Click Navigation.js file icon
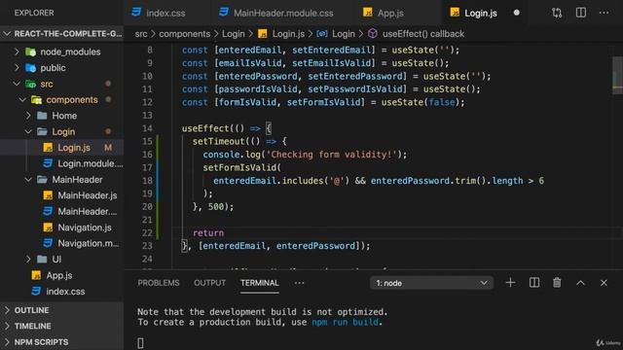The height and width of the screenshot is (350, 623). pyautogui.click(x=48, y=227)
